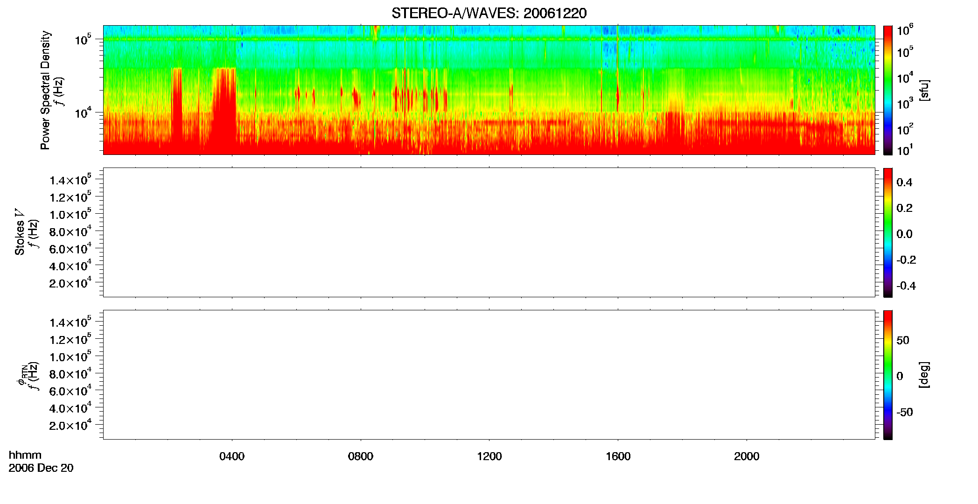This screenshot has height=504, width=978.
Task: Click the Stokes V axis label
Action: point(20,232)
